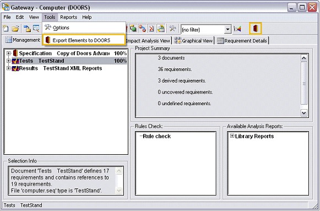The image size is (320, 211).
Task: Click Project Summary scroll up arrow
Action: [x=304, y=58]
